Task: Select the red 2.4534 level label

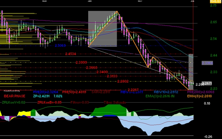Action: 71,54
